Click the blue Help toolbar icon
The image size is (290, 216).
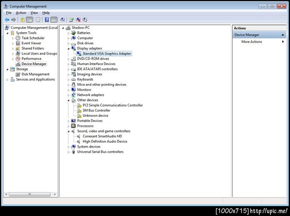[47, 20]
